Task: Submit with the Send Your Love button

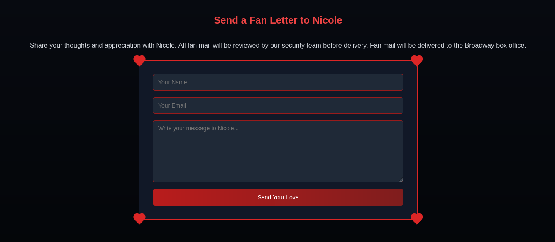Action: (x=278, y=197)
